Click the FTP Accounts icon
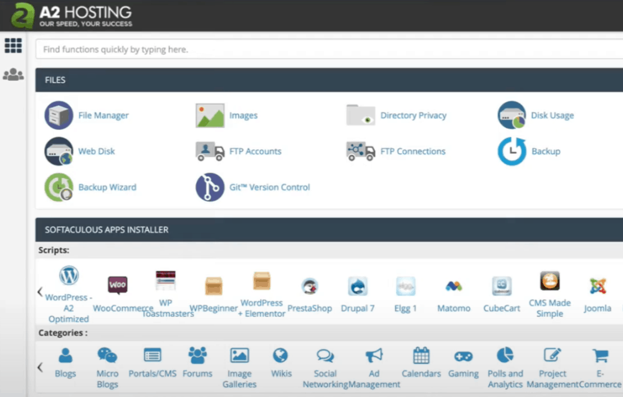This screenshot has height=397, width=623. click(210, 151)
